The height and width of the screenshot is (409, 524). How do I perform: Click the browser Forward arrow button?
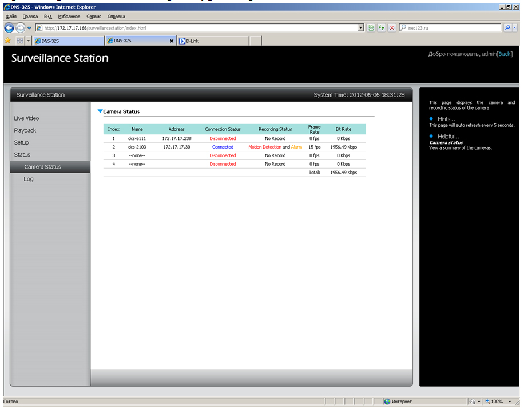point(21,28)
